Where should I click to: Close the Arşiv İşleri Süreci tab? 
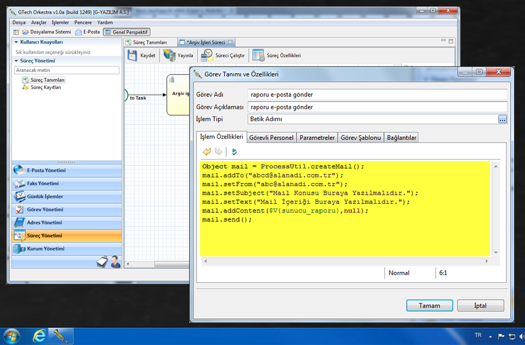pyautogui.click(x=230, y=42)
